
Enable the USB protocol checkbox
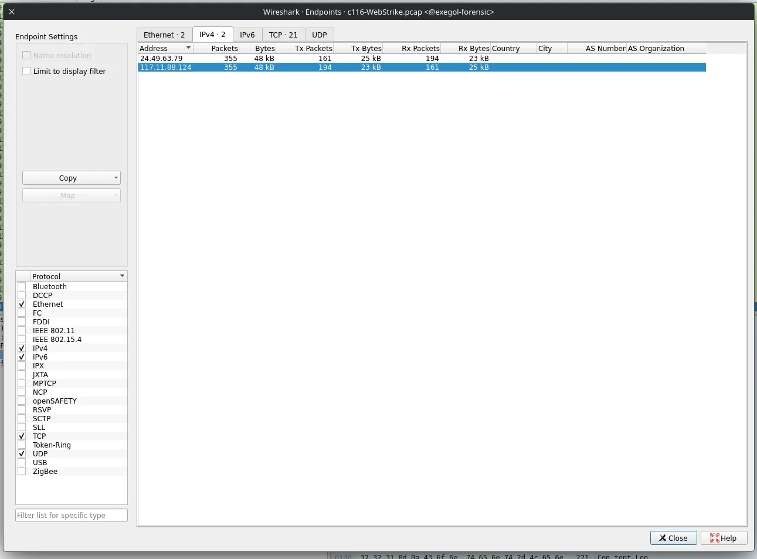click(x=22, y=463)
